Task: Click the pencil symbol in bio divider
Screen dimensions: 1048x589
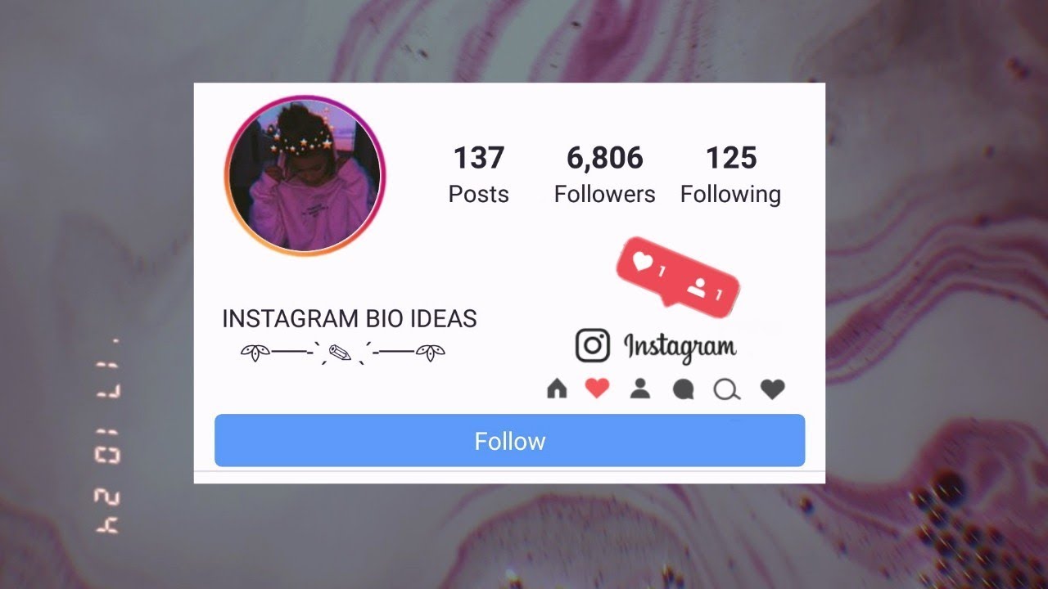Action: (x=341, y=353)
